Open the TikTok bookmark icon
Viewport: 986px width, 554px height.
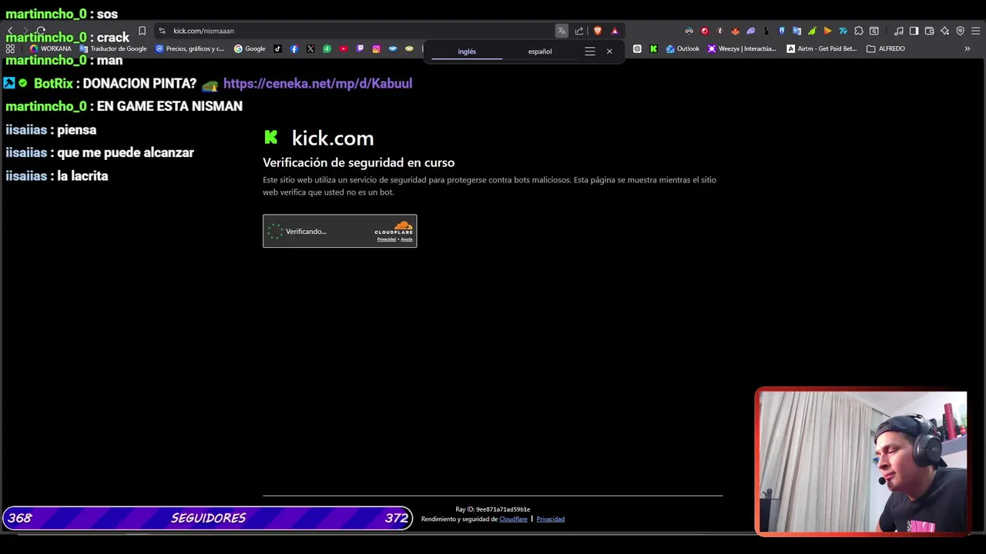click(x=278, y=48)
